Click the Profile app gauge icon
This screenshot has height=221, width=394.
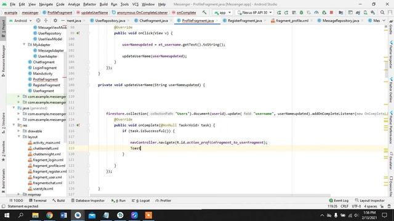point(316,12)
